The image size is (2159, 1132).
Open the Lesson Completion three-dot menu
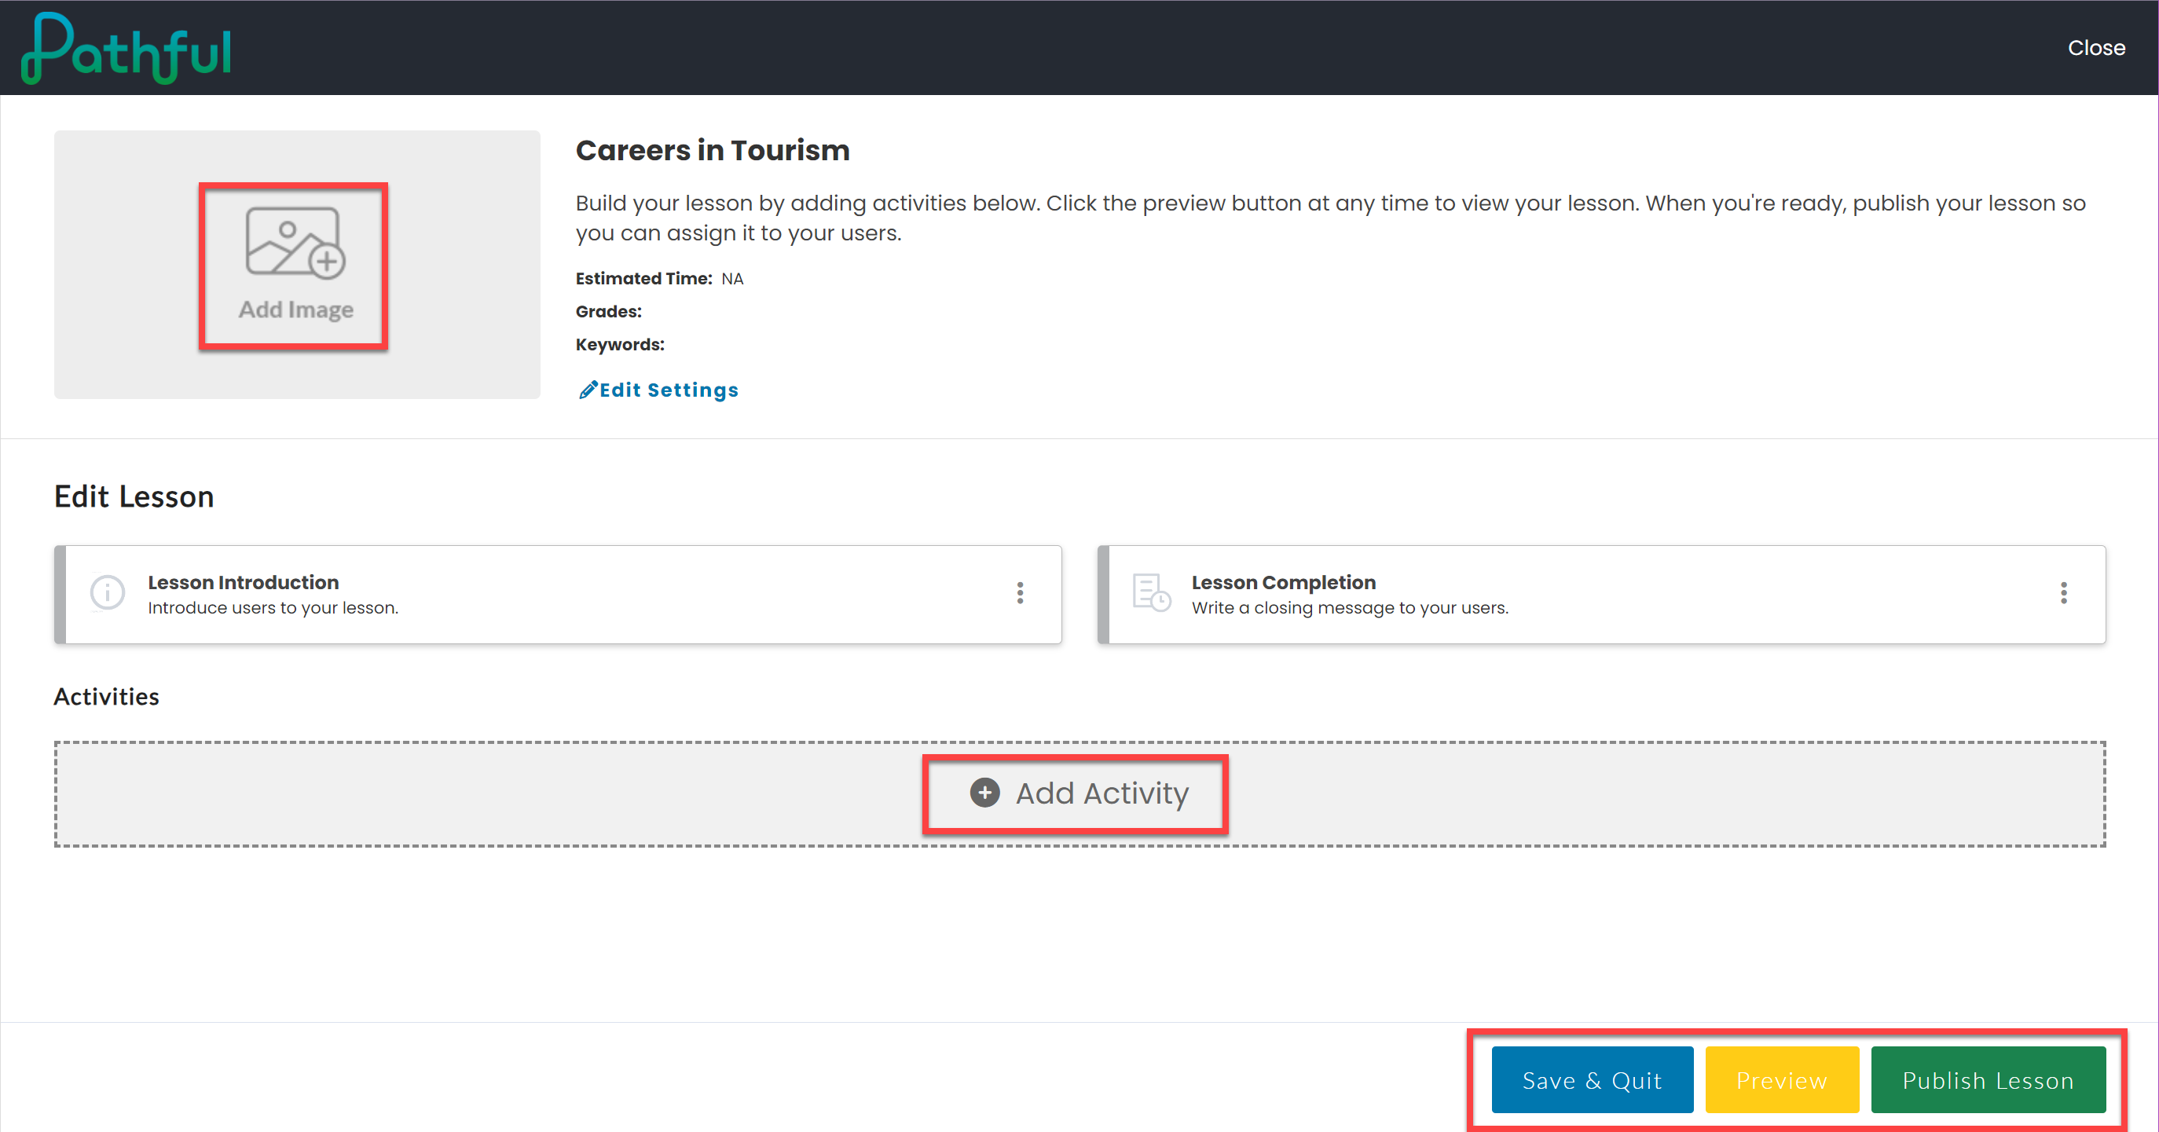2063,593
